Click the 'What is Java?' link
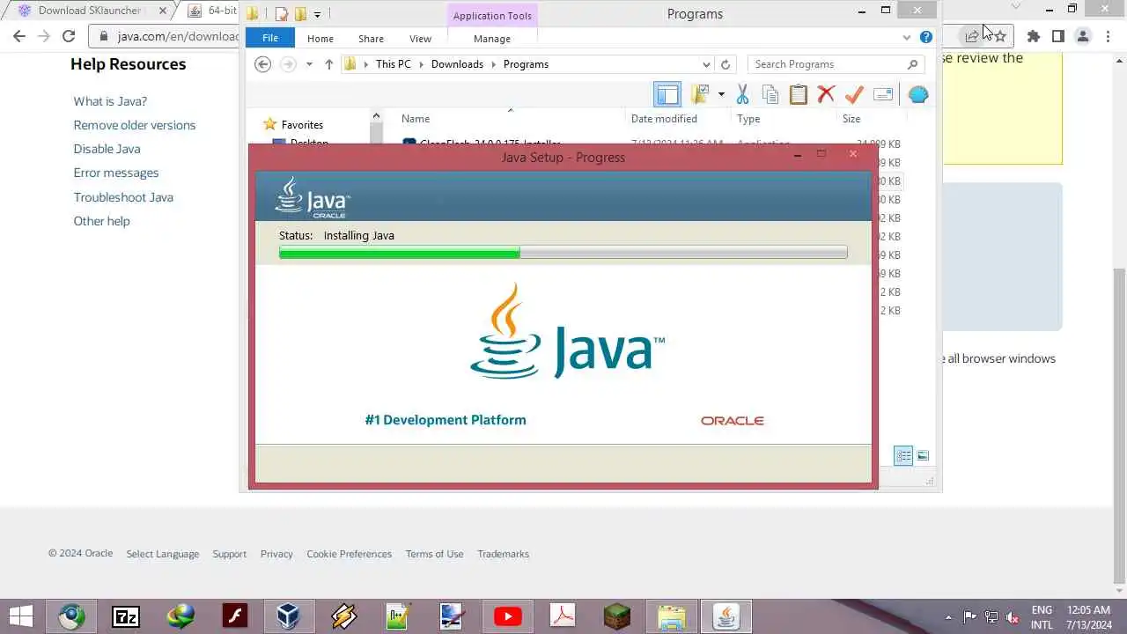The width and height of the screenshot is (1127, 634). tap(110, 101)
